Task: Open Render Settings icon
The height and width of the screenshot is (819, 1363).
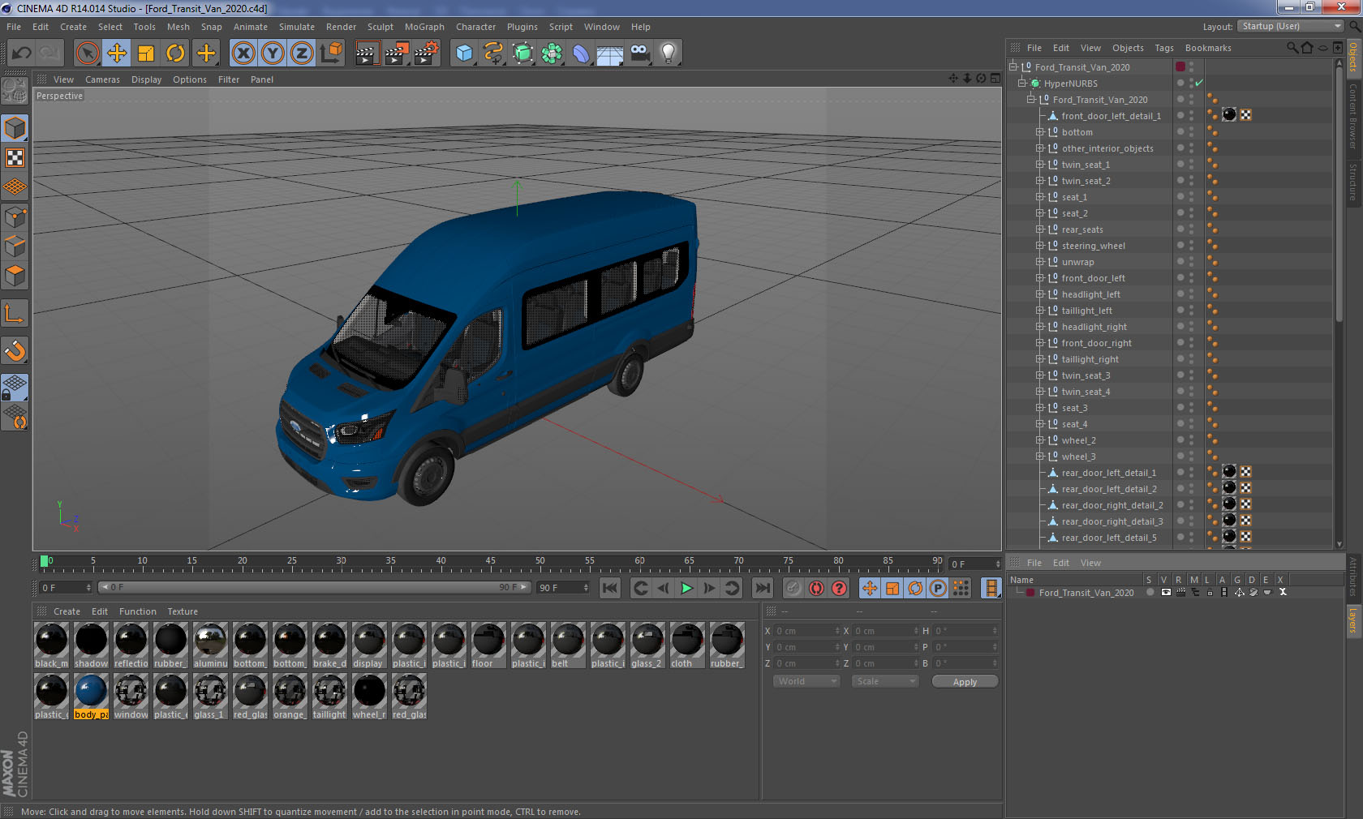Action: click(x=426, y=54)
